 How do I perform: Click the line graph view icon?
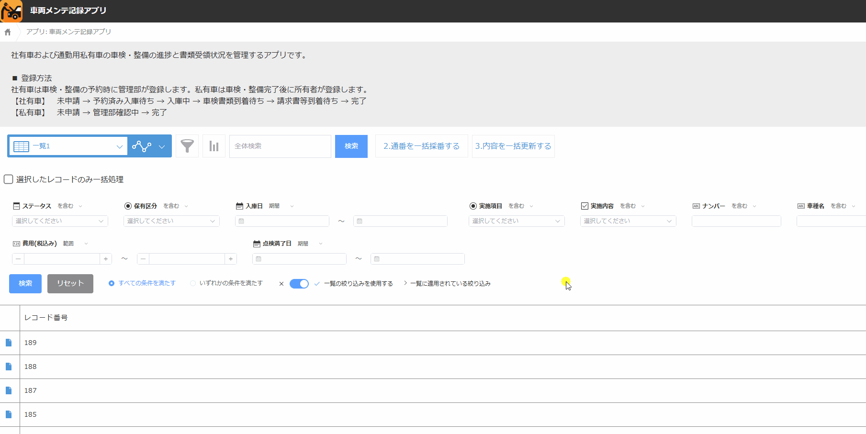(x=142, y=146)
